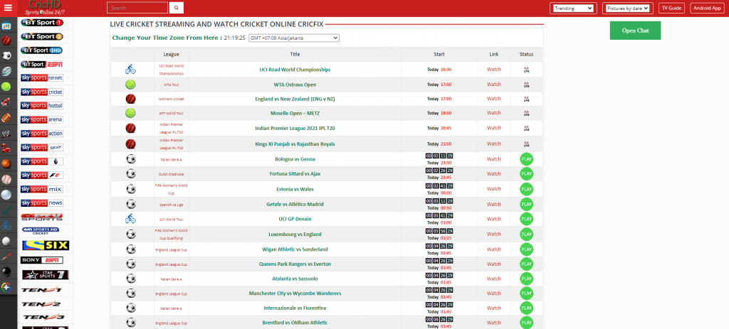Open Kings XI Punjab vs Rajasthan Royals title
The height and width of the screenshot is (329, 729).
pyautogui.click(x=295, y=144)
